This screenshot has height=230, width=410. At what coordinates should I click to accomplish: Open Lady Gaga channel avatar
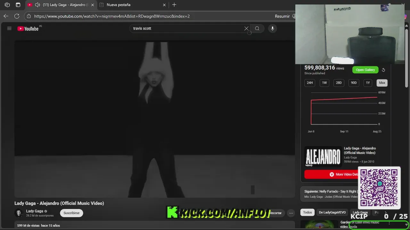coord(19,213)
